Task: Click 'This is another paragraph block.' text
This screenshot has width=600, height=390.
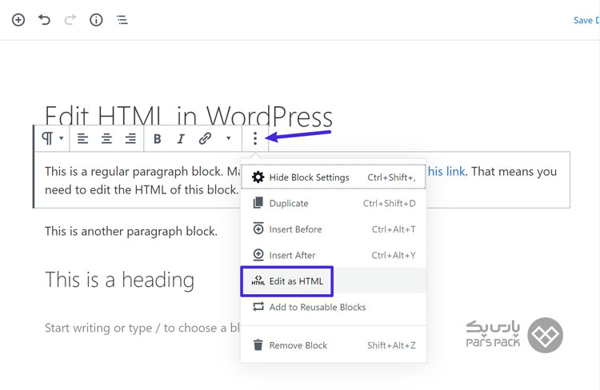Action: click(x=131, y=232)
